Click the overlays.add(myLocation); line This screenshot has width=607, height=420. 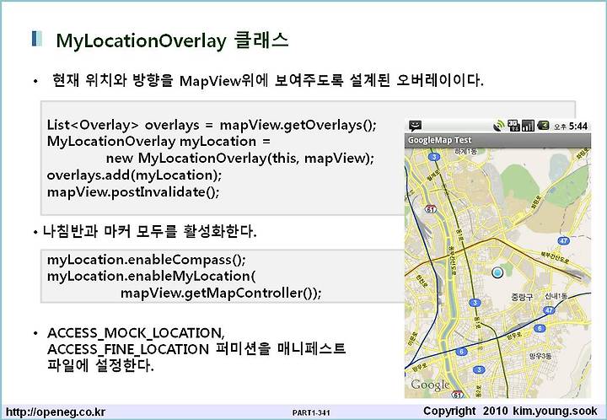134,175
